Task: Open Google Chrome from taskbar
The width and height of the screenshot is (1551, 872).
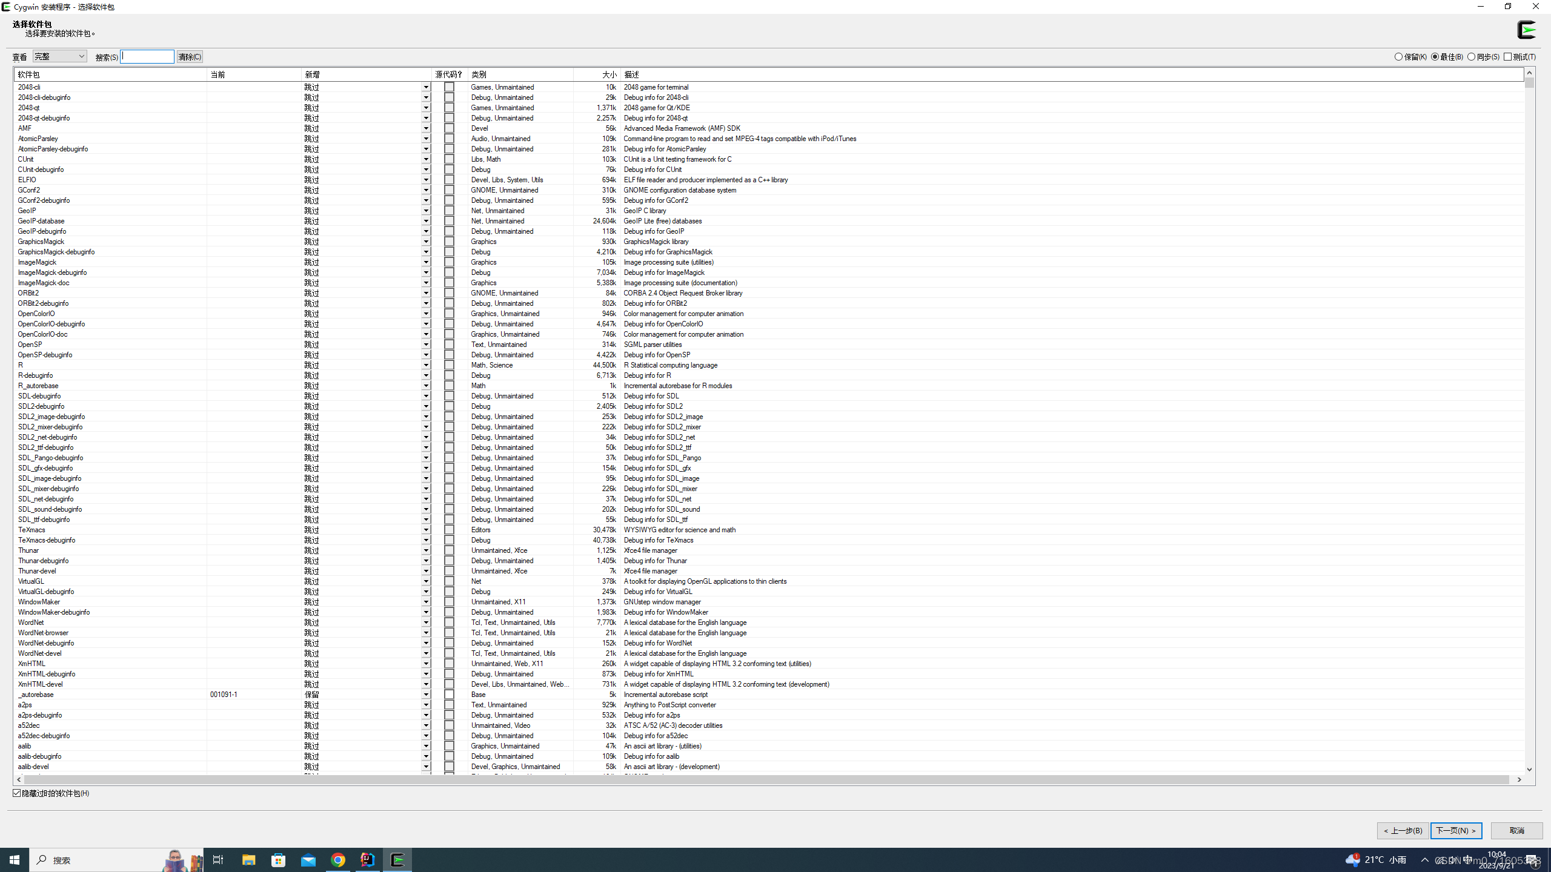Action: [x=338, y=860]
